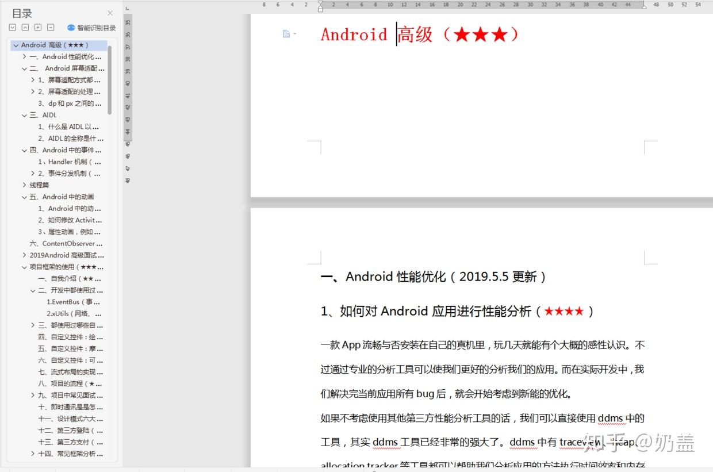713x472 pixels.
Task: Expand 三、都使用过哪些自 outline node
Action: tap(33, 325)
